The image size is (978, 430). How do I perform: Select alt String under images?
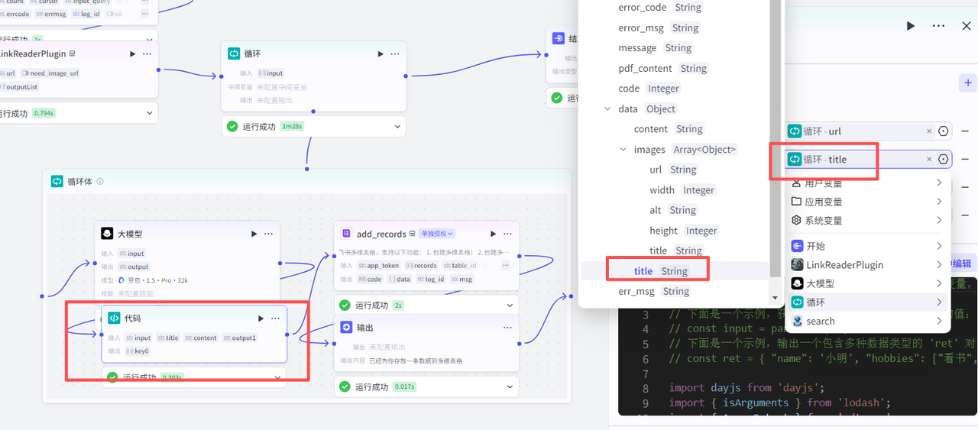(x=672, y=210)
